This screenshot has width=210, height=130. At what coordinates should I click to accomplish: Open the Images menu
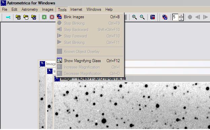tap(48, 9)
